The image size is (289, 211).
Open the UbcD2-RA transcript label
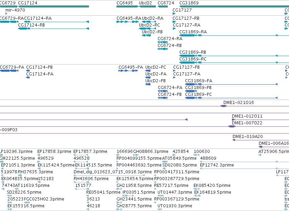pyautogui.click(x=152, y=18)
